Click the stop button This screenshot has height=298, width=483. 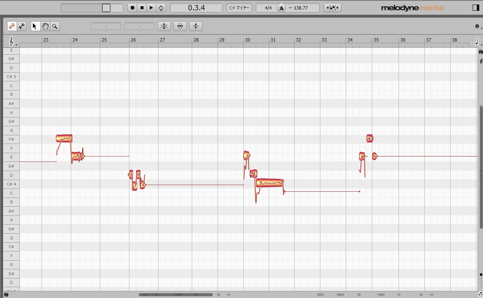pos(142,8)
